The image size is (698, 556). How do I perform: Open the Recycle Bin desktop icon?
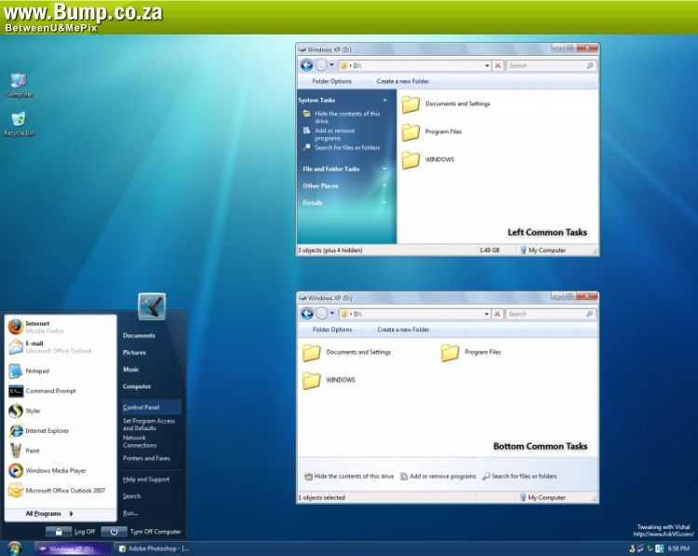pyautogui.click(x=19, y=123)
